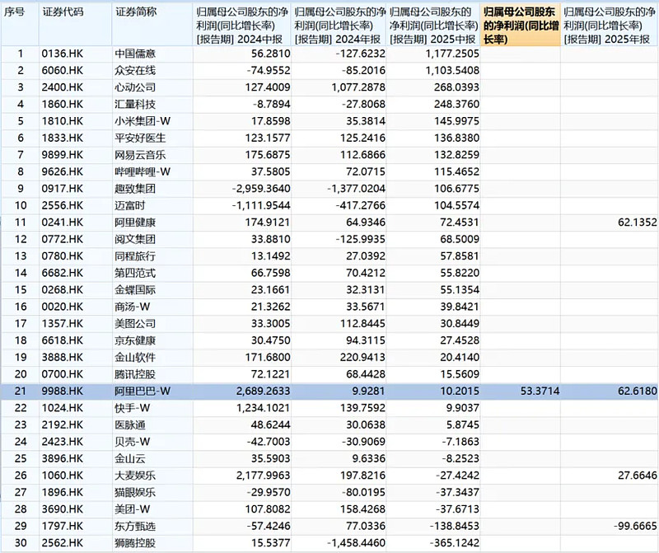Select the cell showing -99.6665
Image resolution: width=659 pixels, height=553 pixels.
(629, 526)
